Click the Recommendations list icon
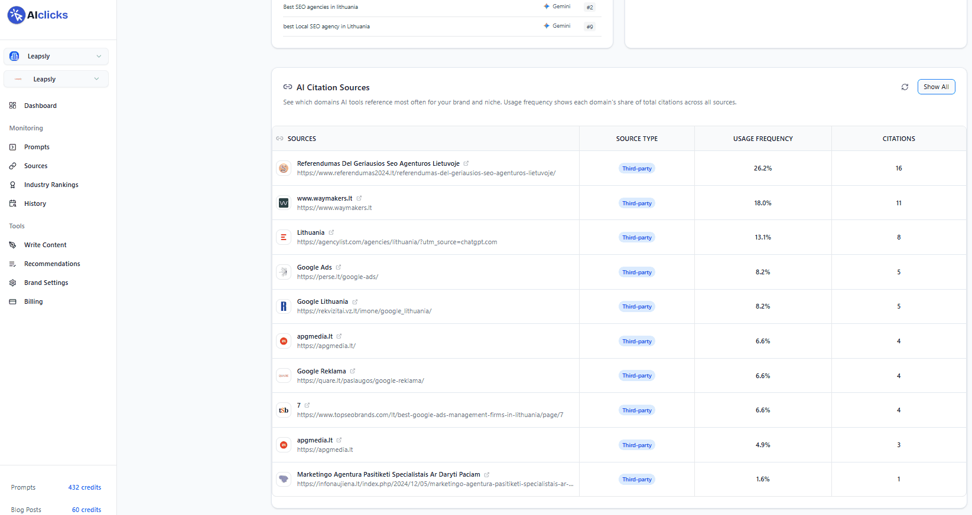The image size is (972, 515). point(12,264)
